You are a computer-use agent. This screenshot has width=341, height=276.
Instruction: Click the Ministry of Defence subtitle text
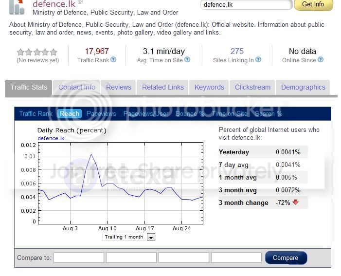(x=105, y=12)
